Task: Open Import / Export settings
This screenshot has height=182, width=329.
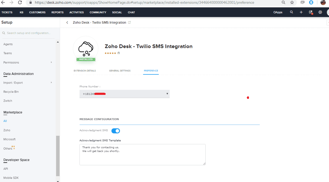Action: [x=13, y=83]
